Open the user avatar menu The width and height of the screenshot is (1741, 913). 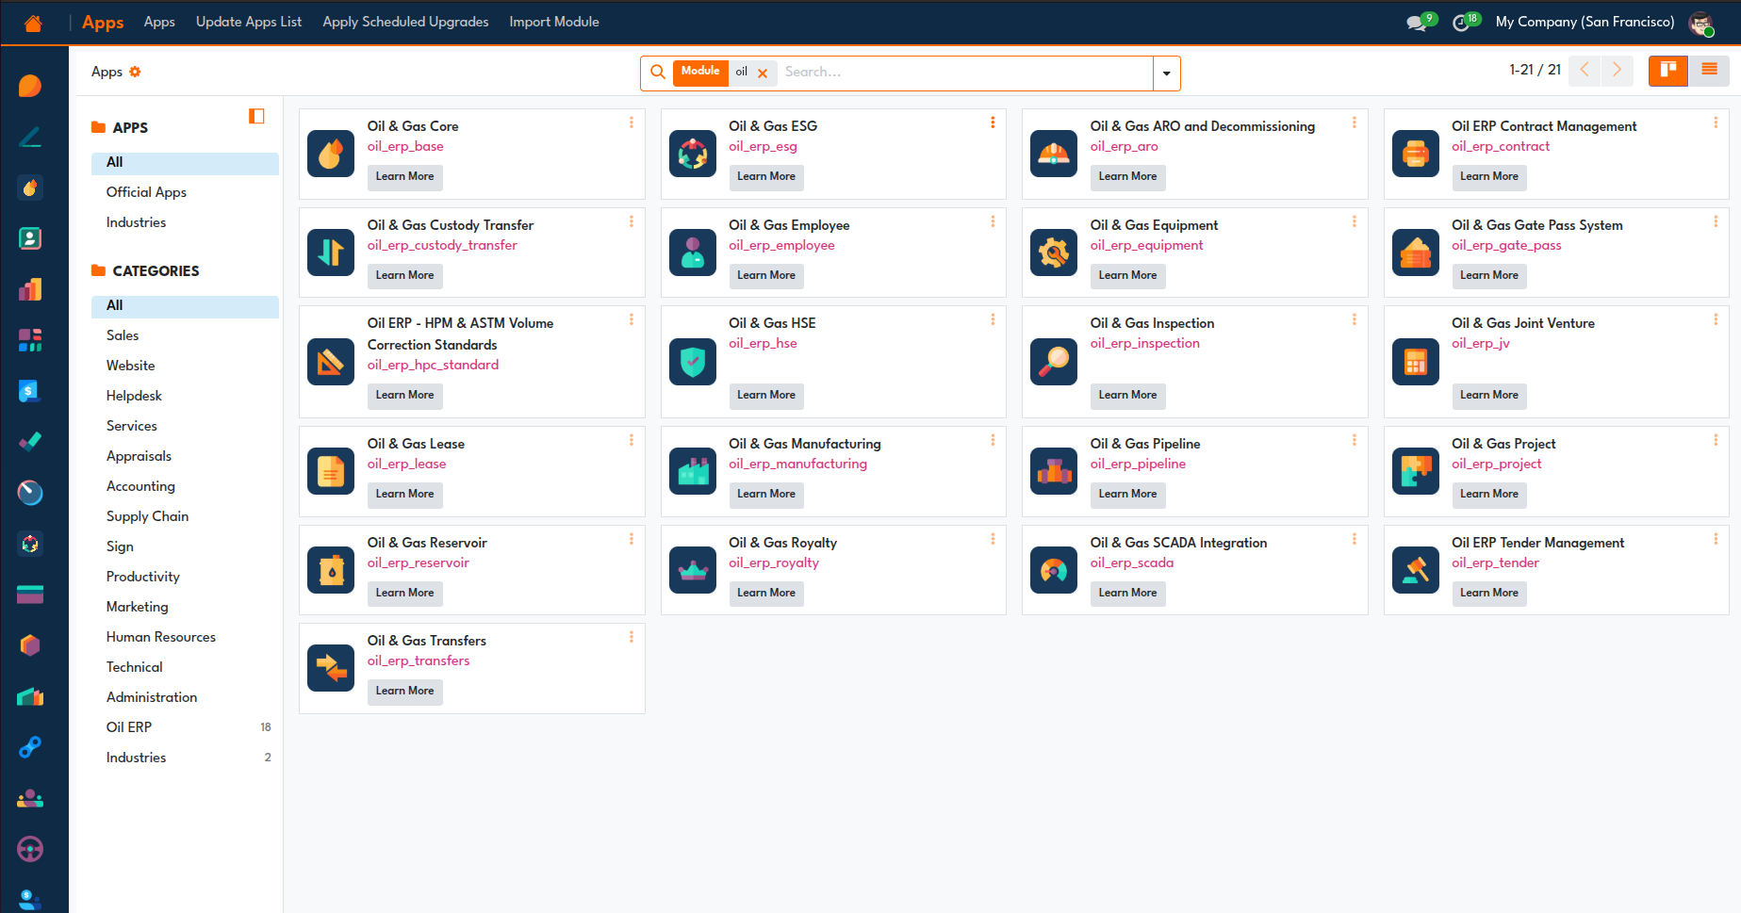[x=1700, y=23]
